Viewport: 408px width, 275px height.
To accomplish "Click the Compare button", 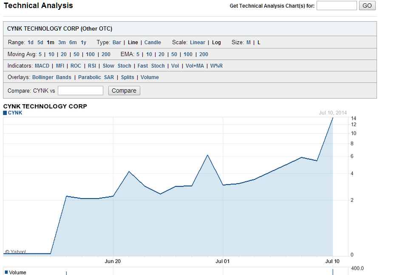I will pos(124,91).
